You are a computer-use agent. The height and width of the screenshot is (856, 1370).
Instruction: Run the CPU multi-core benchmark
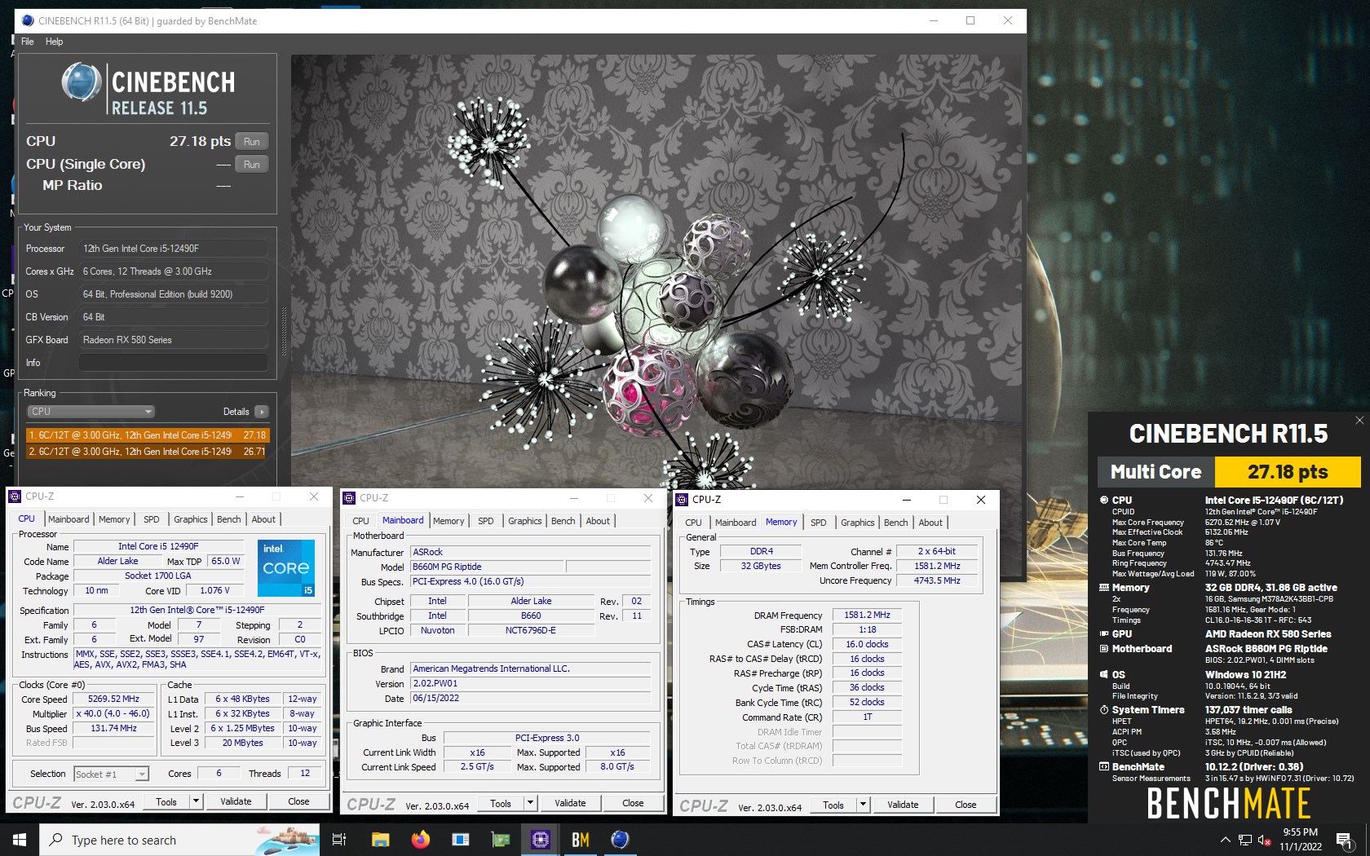coord(252,142)
